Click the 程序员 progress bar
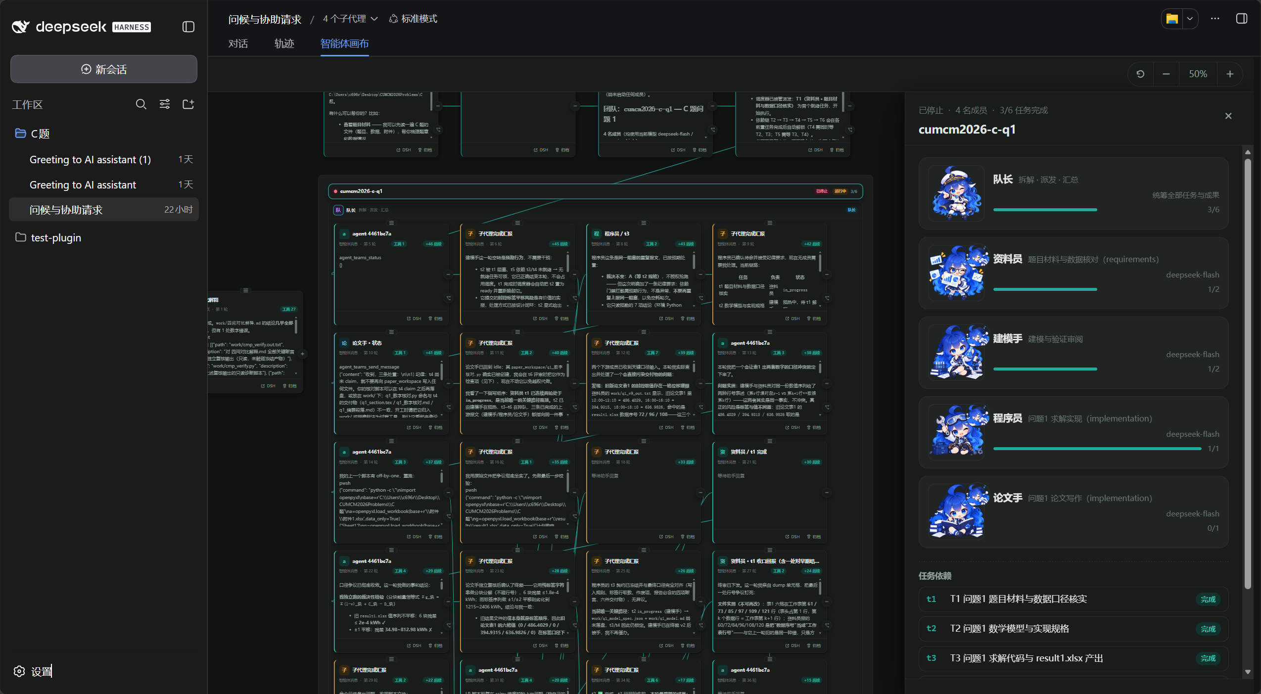This screenshot has width=1261, height=694. pos(1097,449)
